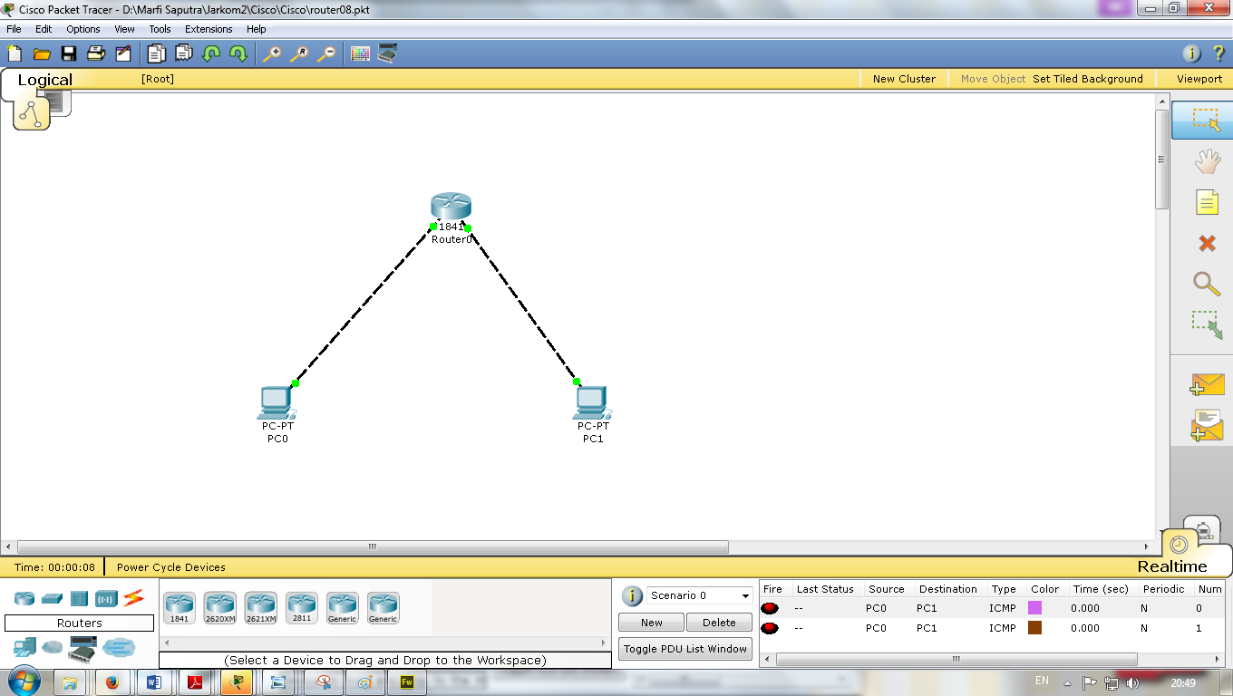Image resolution: width=1233 pixels, height=696 pixels.
Task: Copy selection using toolbar Copy icon
Action: tap(157, 53)
